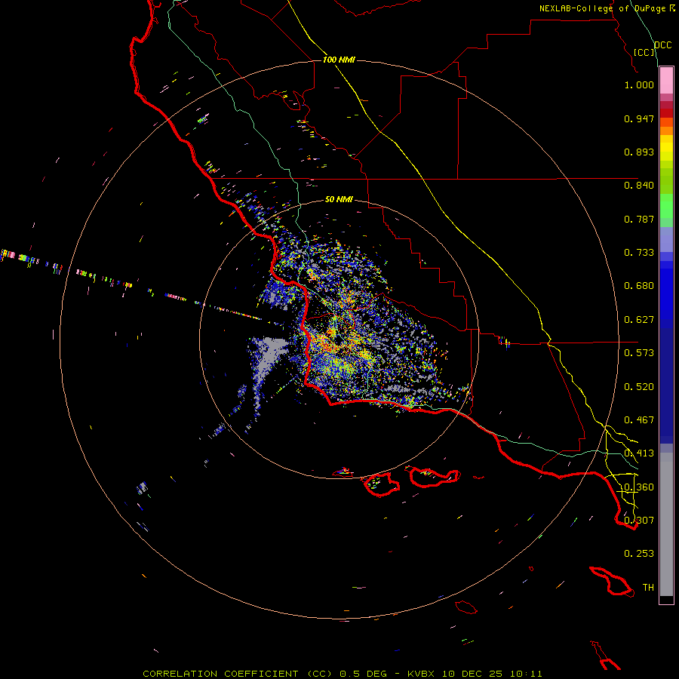Pick the pink segment of the color bar
The height and width of the screenshot is (679, 679).
pos(666,81)
